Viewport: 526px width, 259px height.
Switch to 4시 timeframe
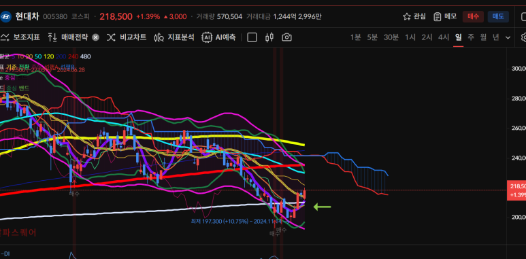444,37
